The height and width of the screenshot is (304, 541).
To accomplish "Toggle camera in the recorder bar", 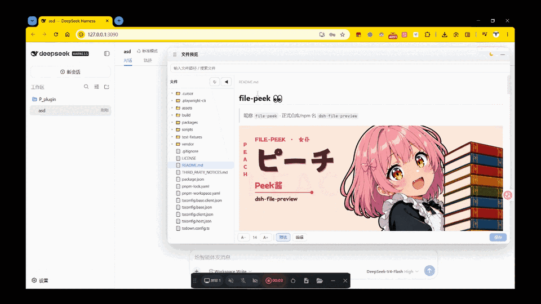I will click(255, 280).
